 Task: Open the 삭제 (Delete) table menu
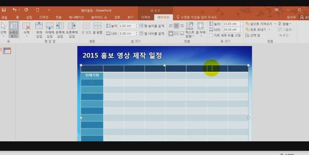click(x=26, y=30)
